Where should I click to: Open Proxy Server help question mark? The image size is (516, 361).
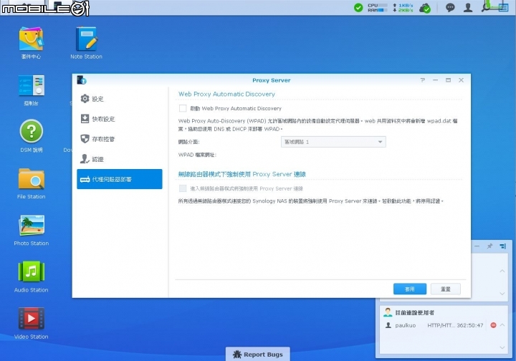[x=423, y=80]
